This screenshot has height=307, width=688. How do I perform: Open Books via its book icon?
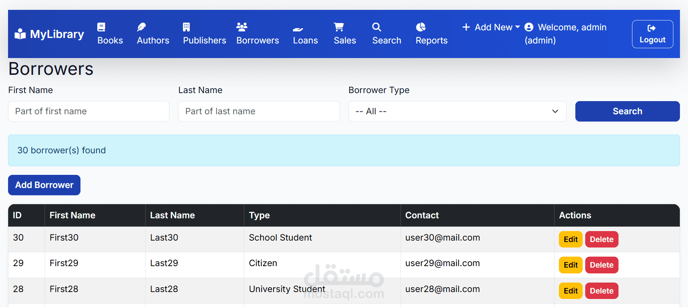(101, 27)
